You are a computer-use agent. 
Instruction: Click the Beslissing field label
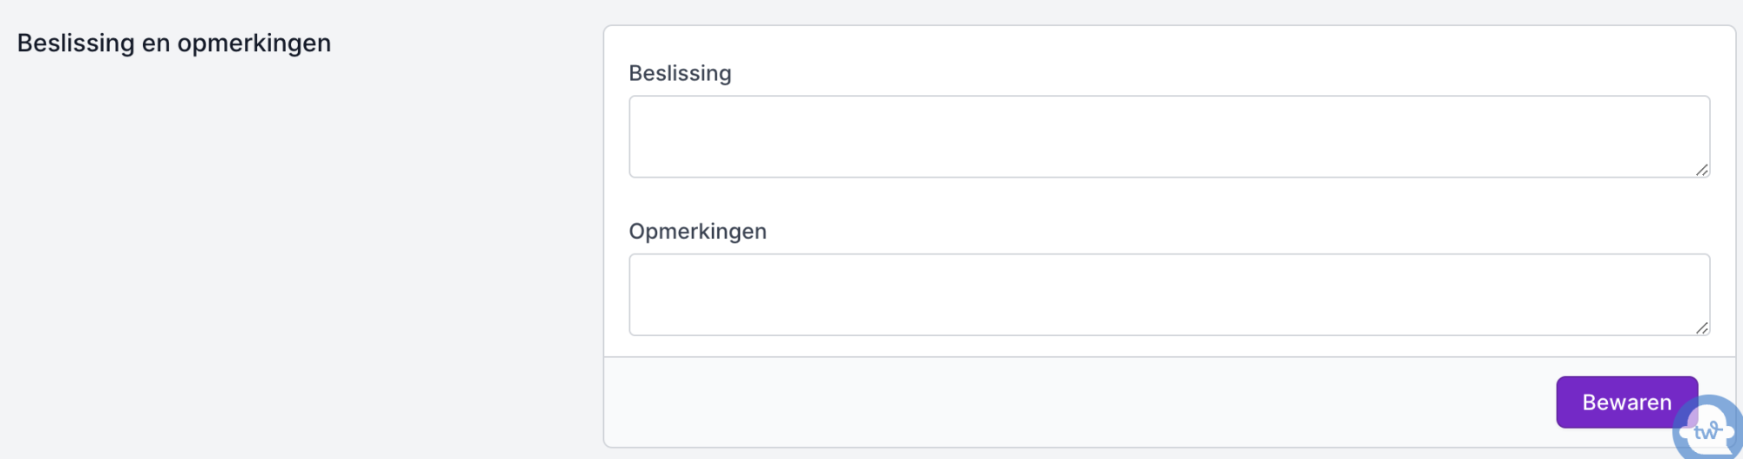[680, 73]
